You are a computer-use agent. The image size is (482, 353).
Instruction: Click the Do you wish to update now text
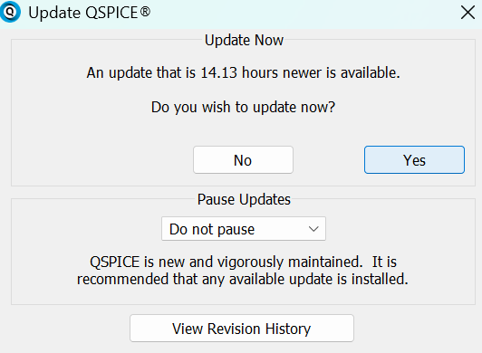tap(243, 107)
